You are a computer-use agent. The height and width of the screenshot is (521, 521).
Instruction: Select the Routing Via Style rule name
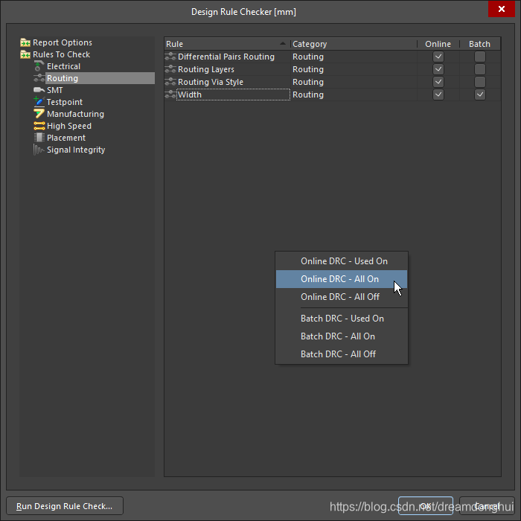coord(211,82)
